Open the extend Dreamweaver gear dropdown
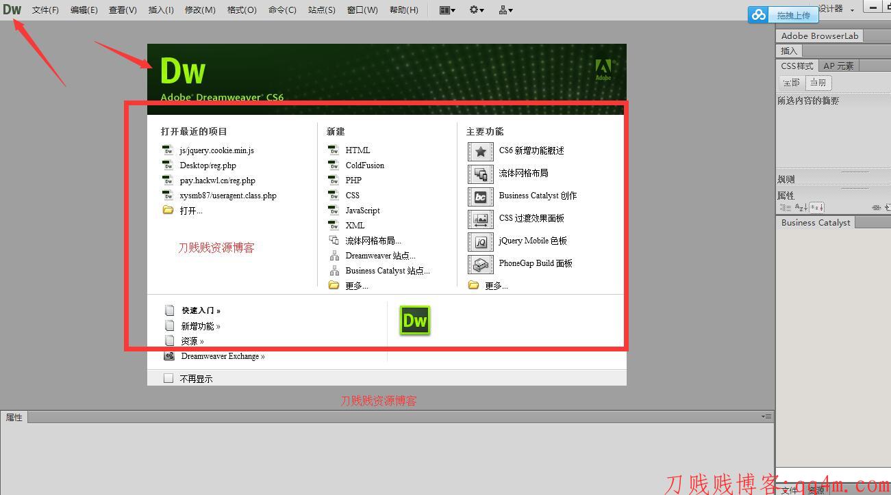The image size is (891, 495). point(477,10)
